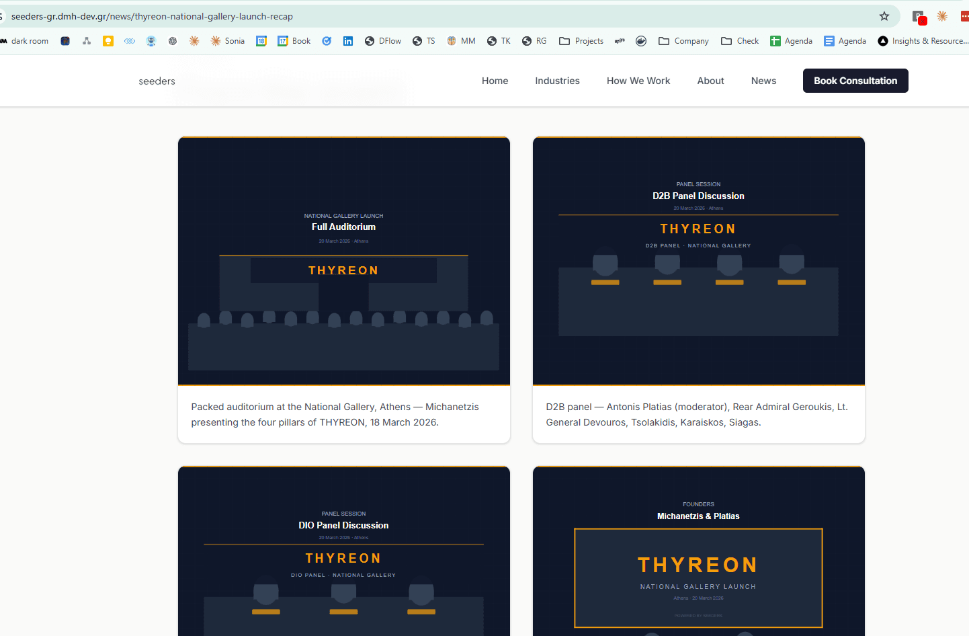This screenshot has width=969, height=636.
Task: Open the About page
Action: click(x=710, y=81)
